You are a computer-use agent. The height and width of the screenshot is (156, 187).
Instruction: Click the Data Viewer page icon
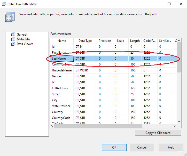tap(13, 44)
